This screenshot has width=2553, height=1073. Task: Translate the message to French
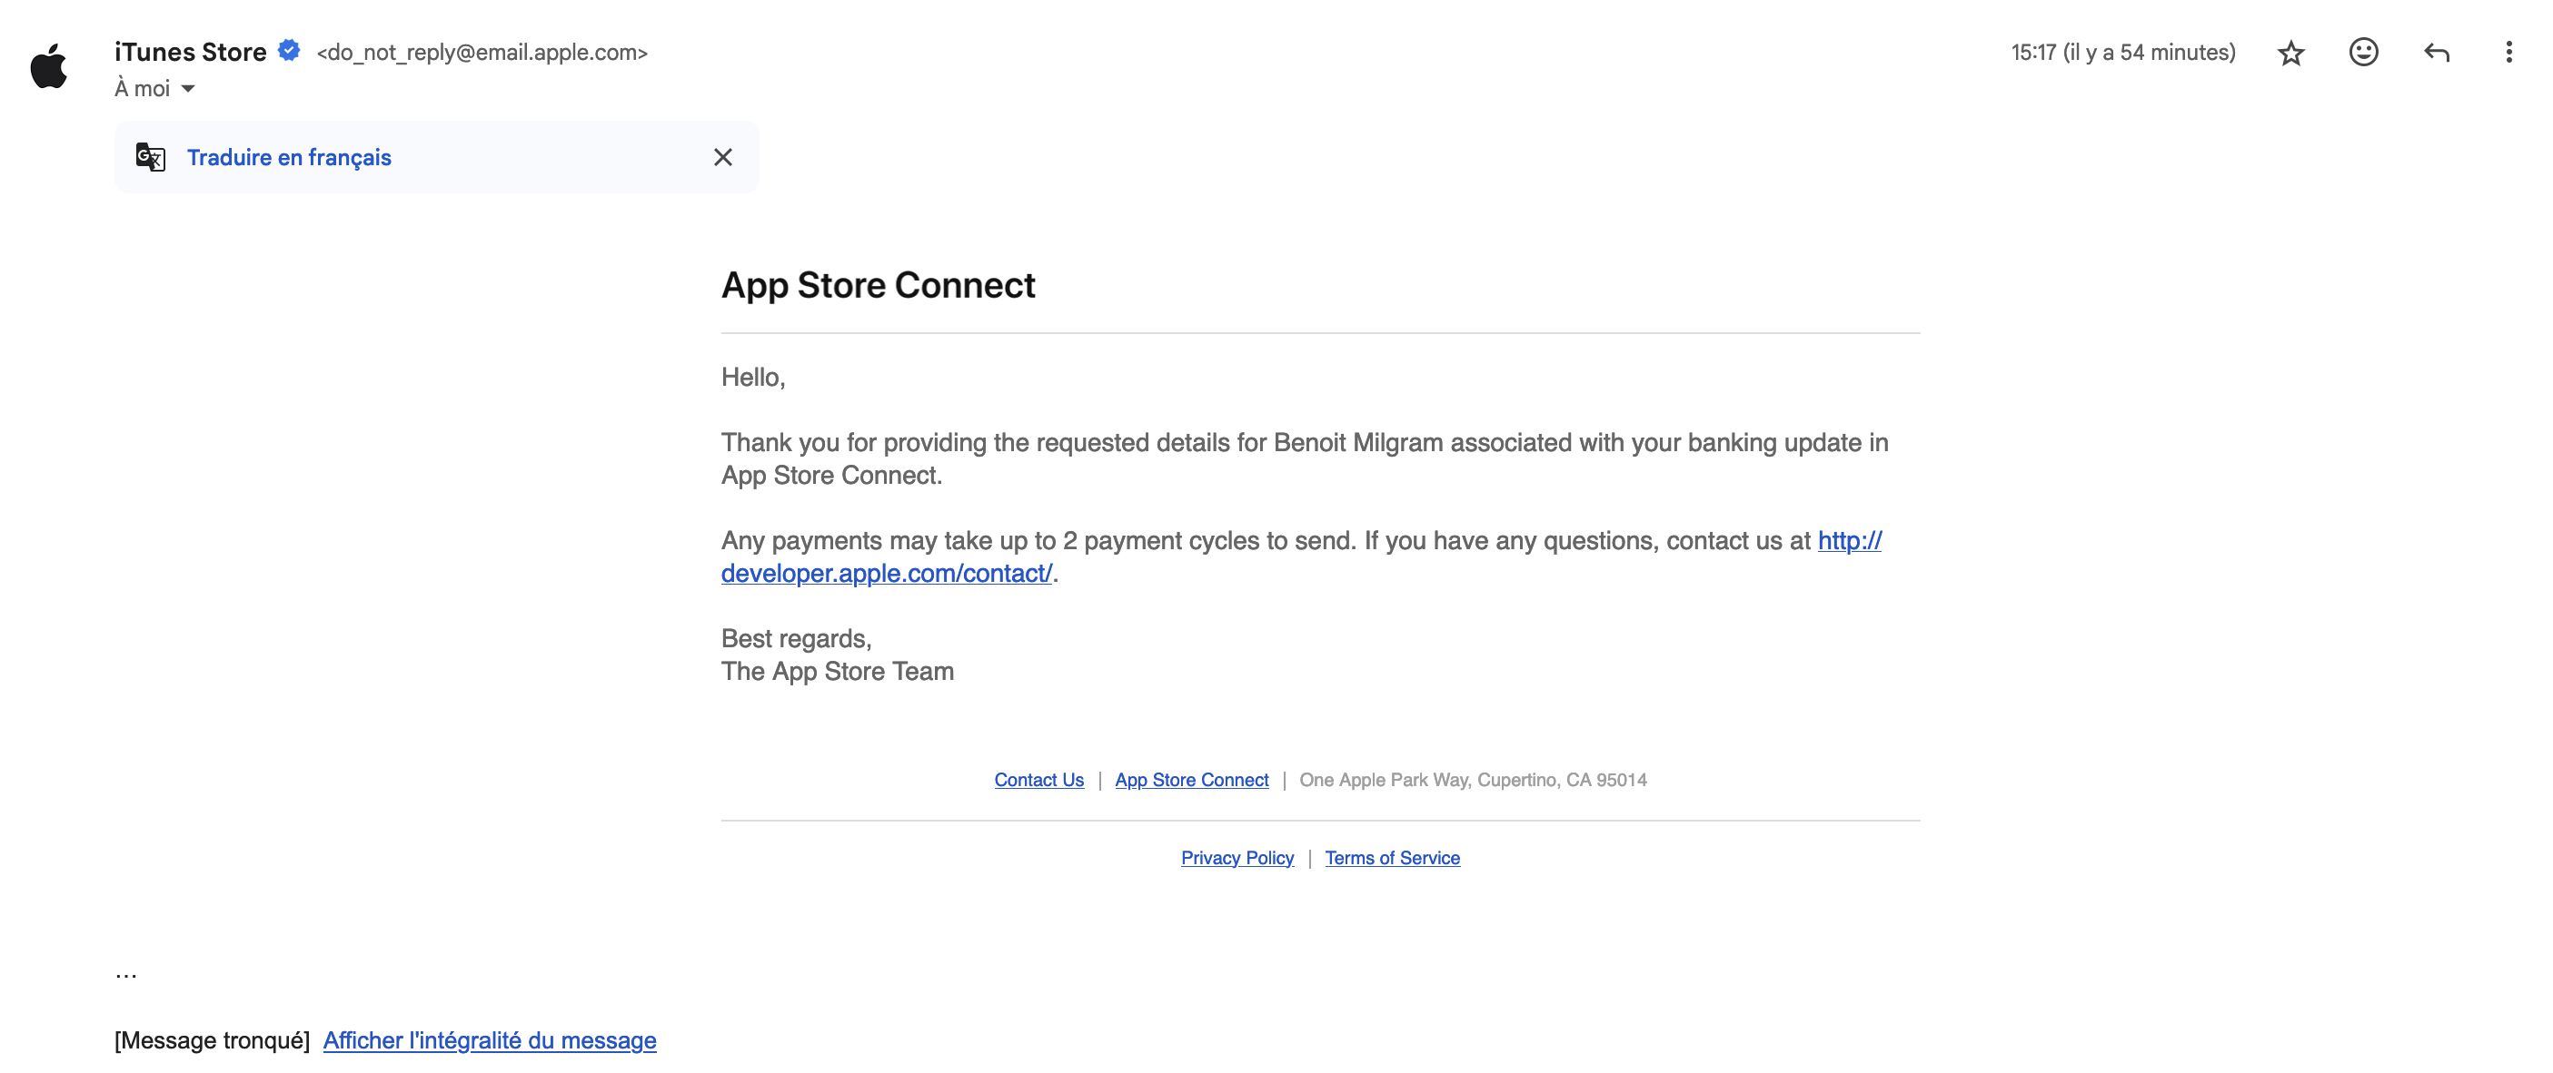(288, 157)
